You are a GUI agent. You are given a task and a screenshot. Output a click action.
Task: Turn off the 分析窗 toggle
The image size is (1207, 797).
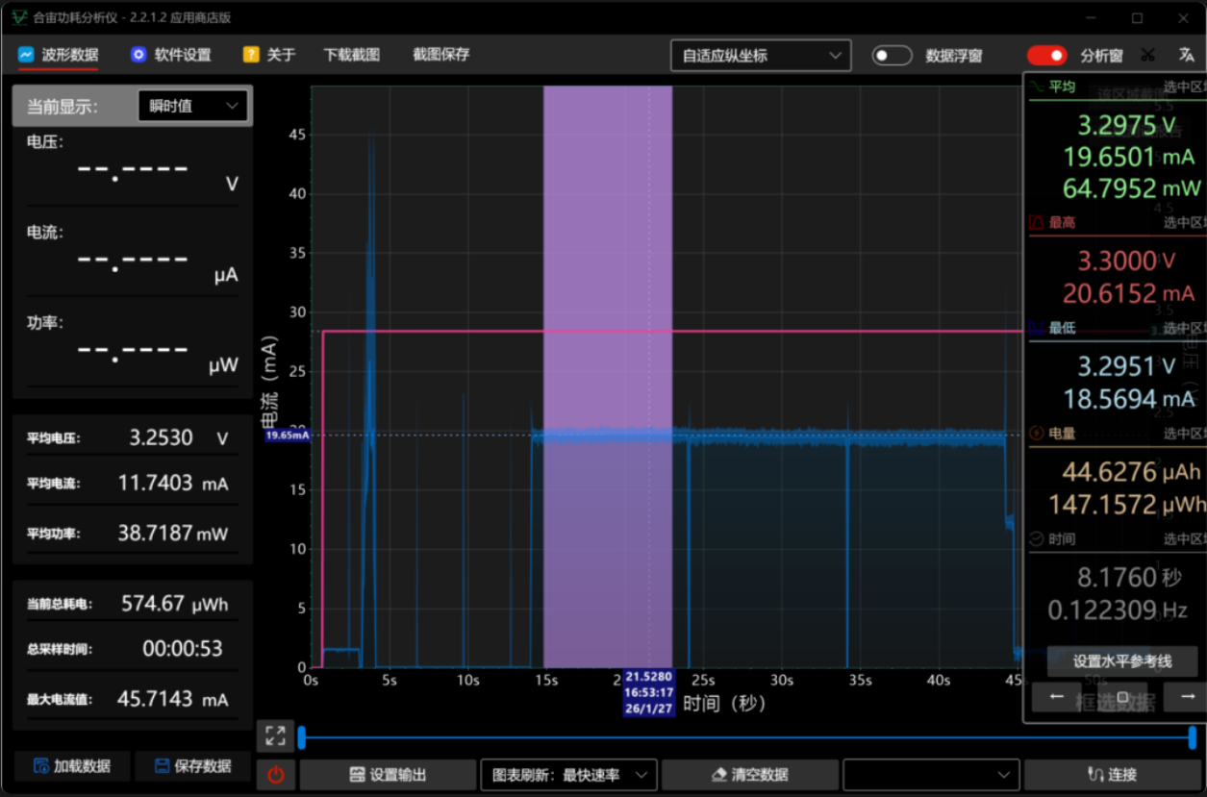(x=1046, y=56)
